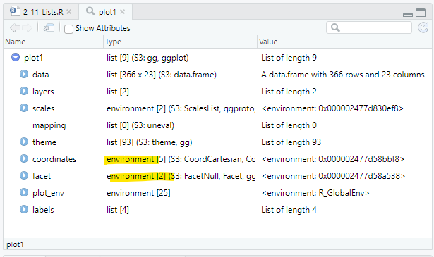Expand the data node
Screen dimensions: 434x257
(24, 74)
